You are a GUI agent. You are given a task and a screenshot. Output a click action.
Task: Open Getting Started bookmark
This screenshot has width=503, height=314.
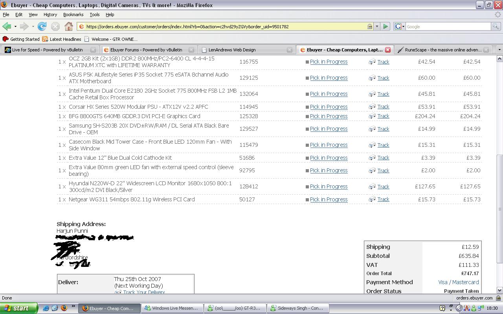coord(21,39)
